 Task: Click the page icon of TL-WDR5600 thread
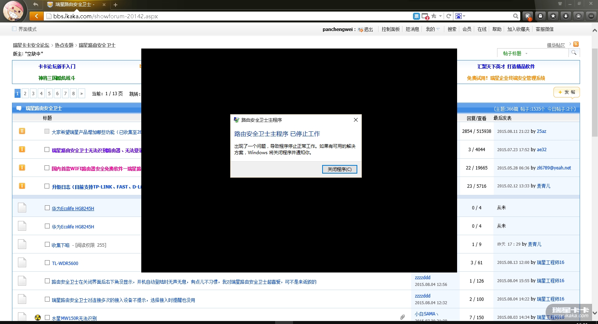(x=22, y=262)
